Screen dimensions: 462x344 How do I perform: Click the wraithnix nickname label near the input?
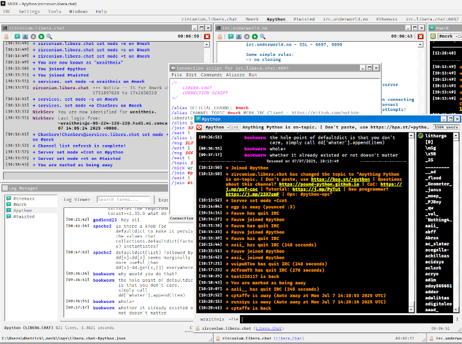tap(212, 319)
